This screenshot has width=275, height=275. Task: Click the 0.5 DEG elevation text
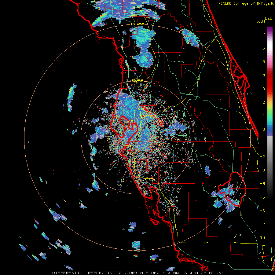[150, 273]
